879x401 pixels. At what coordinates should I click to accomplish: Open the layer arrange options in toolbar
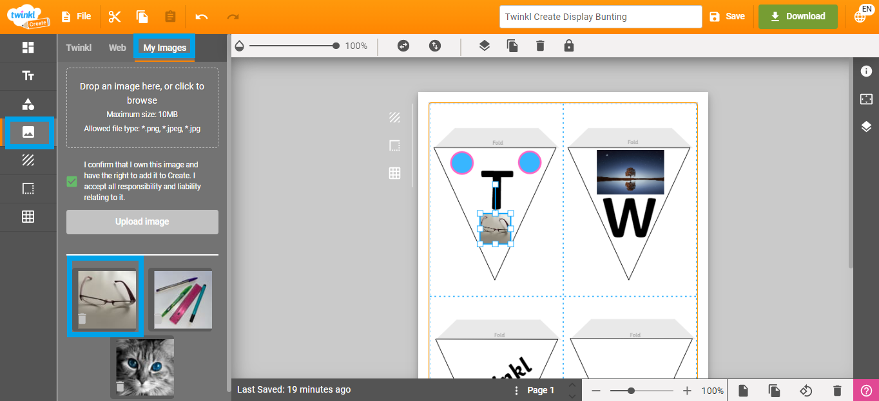pos(485,46)
